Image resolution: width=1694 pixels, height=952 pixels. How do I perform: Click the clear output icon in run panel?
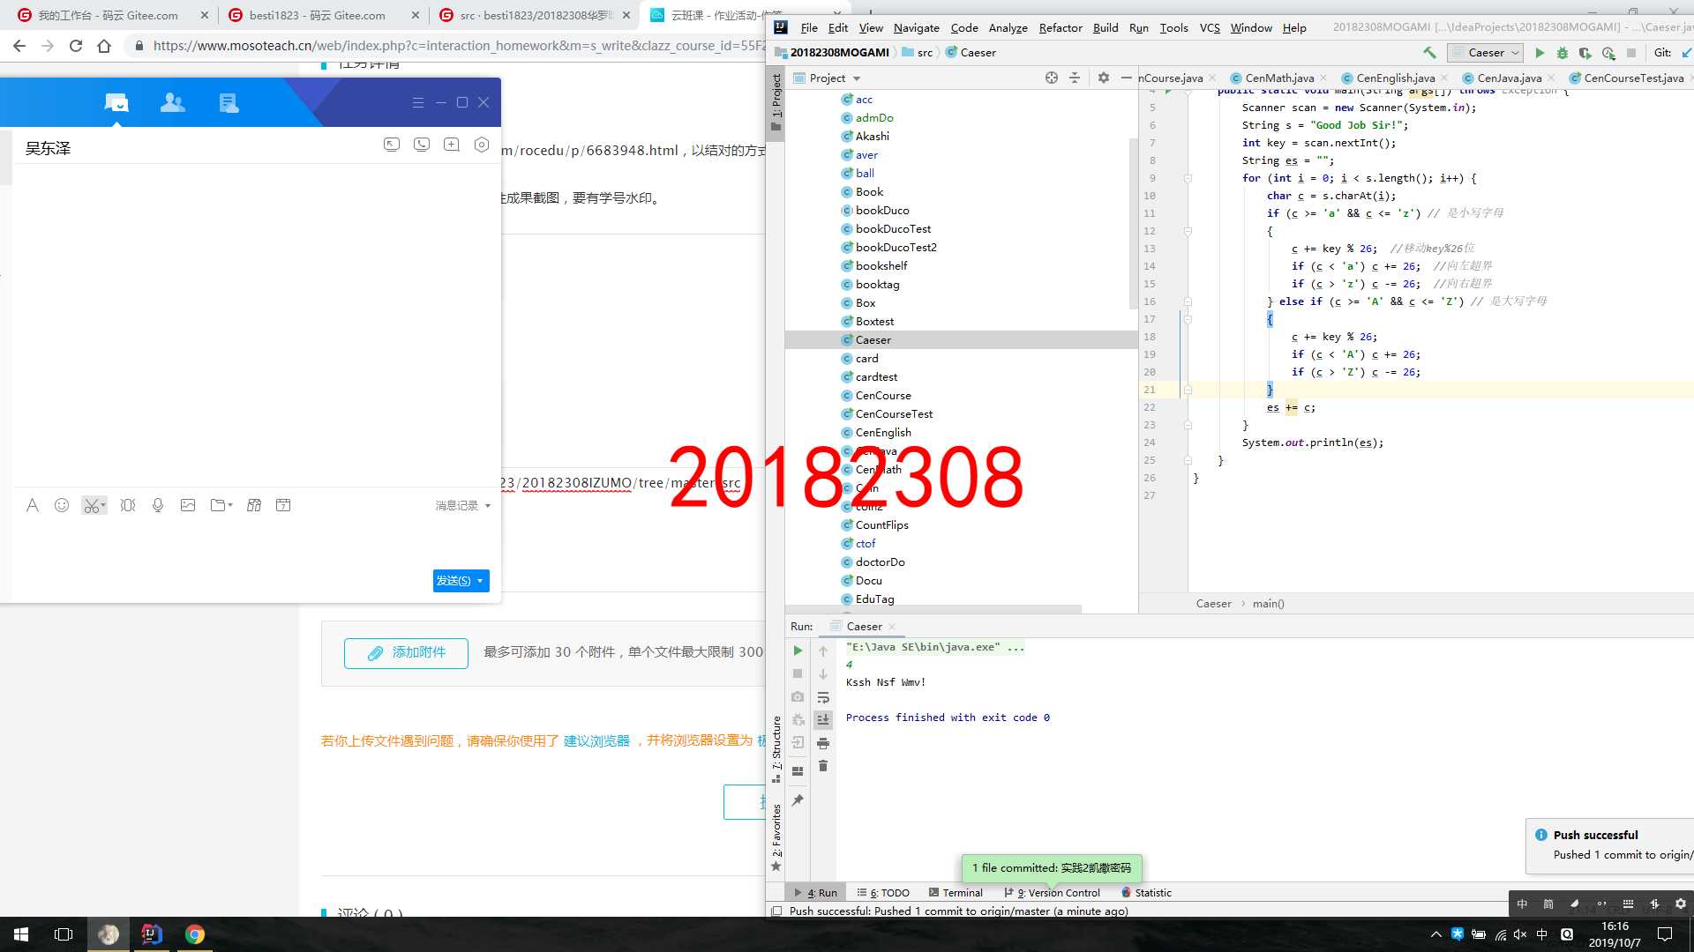pos(822,765)
